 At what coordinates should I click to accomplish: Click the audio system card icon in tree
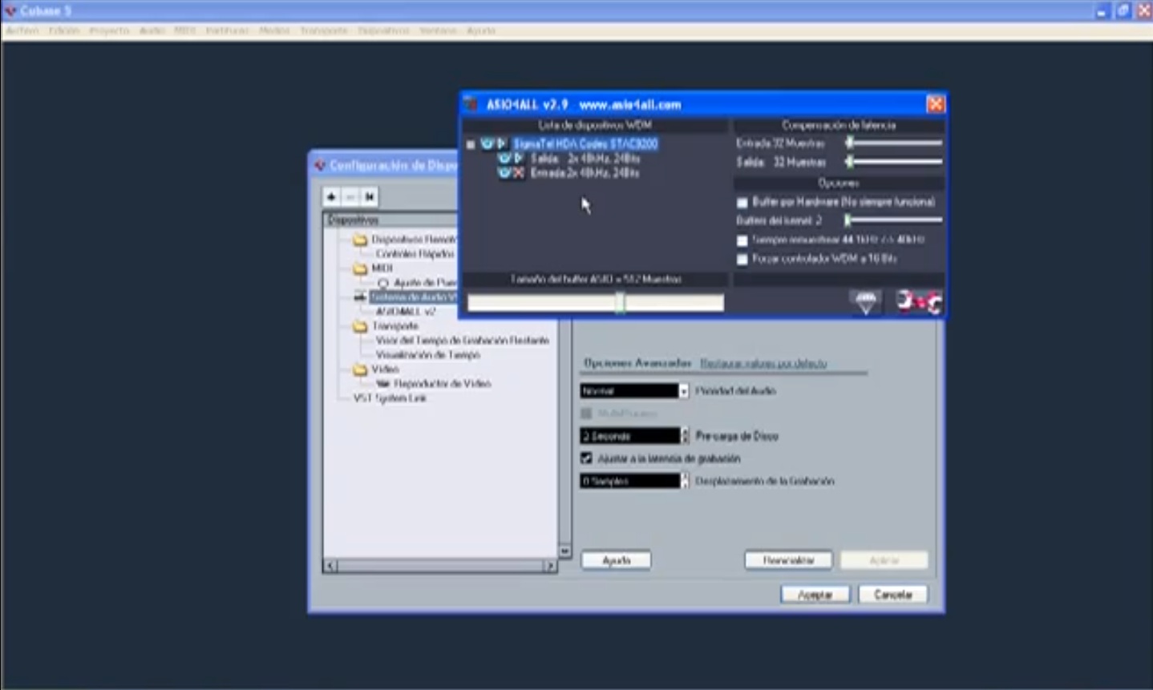coord(360,297)
